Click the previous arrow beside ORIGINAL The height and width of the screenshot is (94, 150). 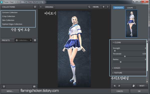pyautogui.click(x=41, y=7)
